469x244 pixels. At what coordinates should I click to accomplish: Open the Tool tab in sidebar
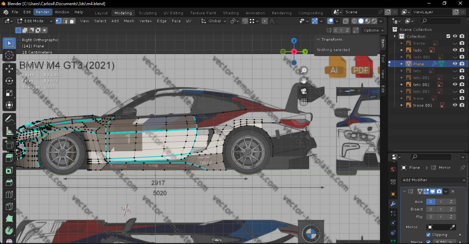click(x=383, y=59)
